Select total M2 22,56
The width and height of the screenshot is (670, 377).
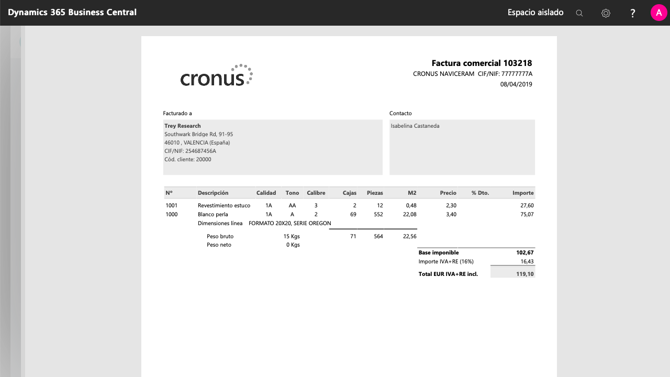coord(409,236)
